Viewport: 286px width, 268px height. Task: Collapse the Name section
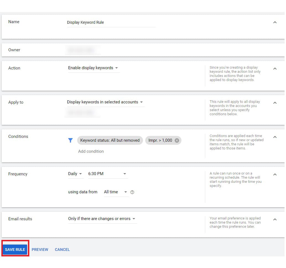(x=275, y=22)
